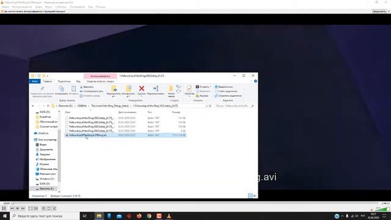391x220 pixels.
Task: Click the VLC seek progress bar
Action: [195, 204]
